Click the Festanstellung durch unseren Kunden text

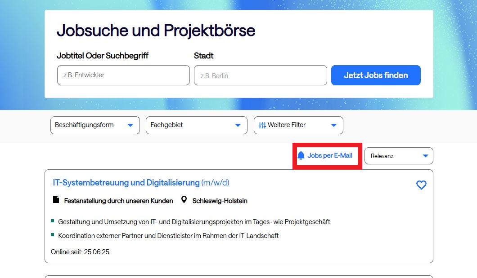[x=118, y=201]
